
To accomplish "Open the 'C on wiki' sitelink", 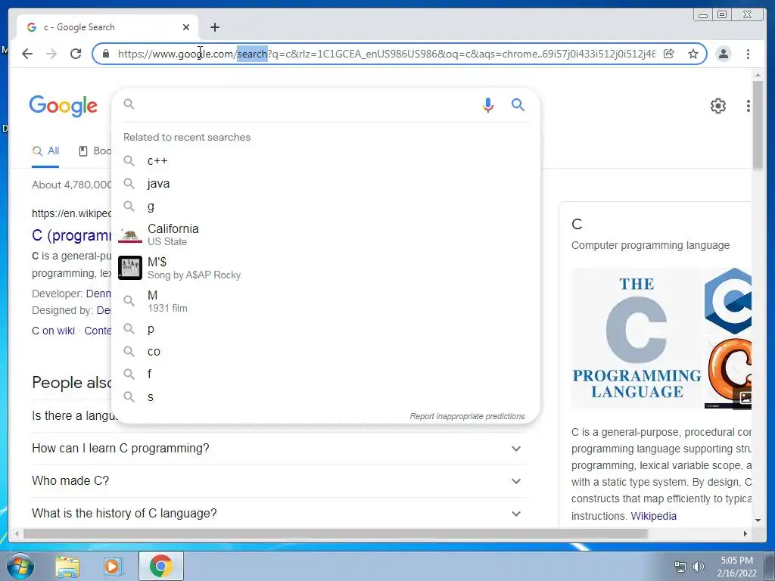I will coord(54,331).
